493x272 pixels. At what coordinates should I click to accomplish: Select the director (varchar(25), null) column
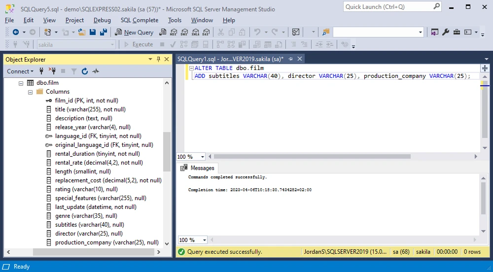tap(89, 234)
